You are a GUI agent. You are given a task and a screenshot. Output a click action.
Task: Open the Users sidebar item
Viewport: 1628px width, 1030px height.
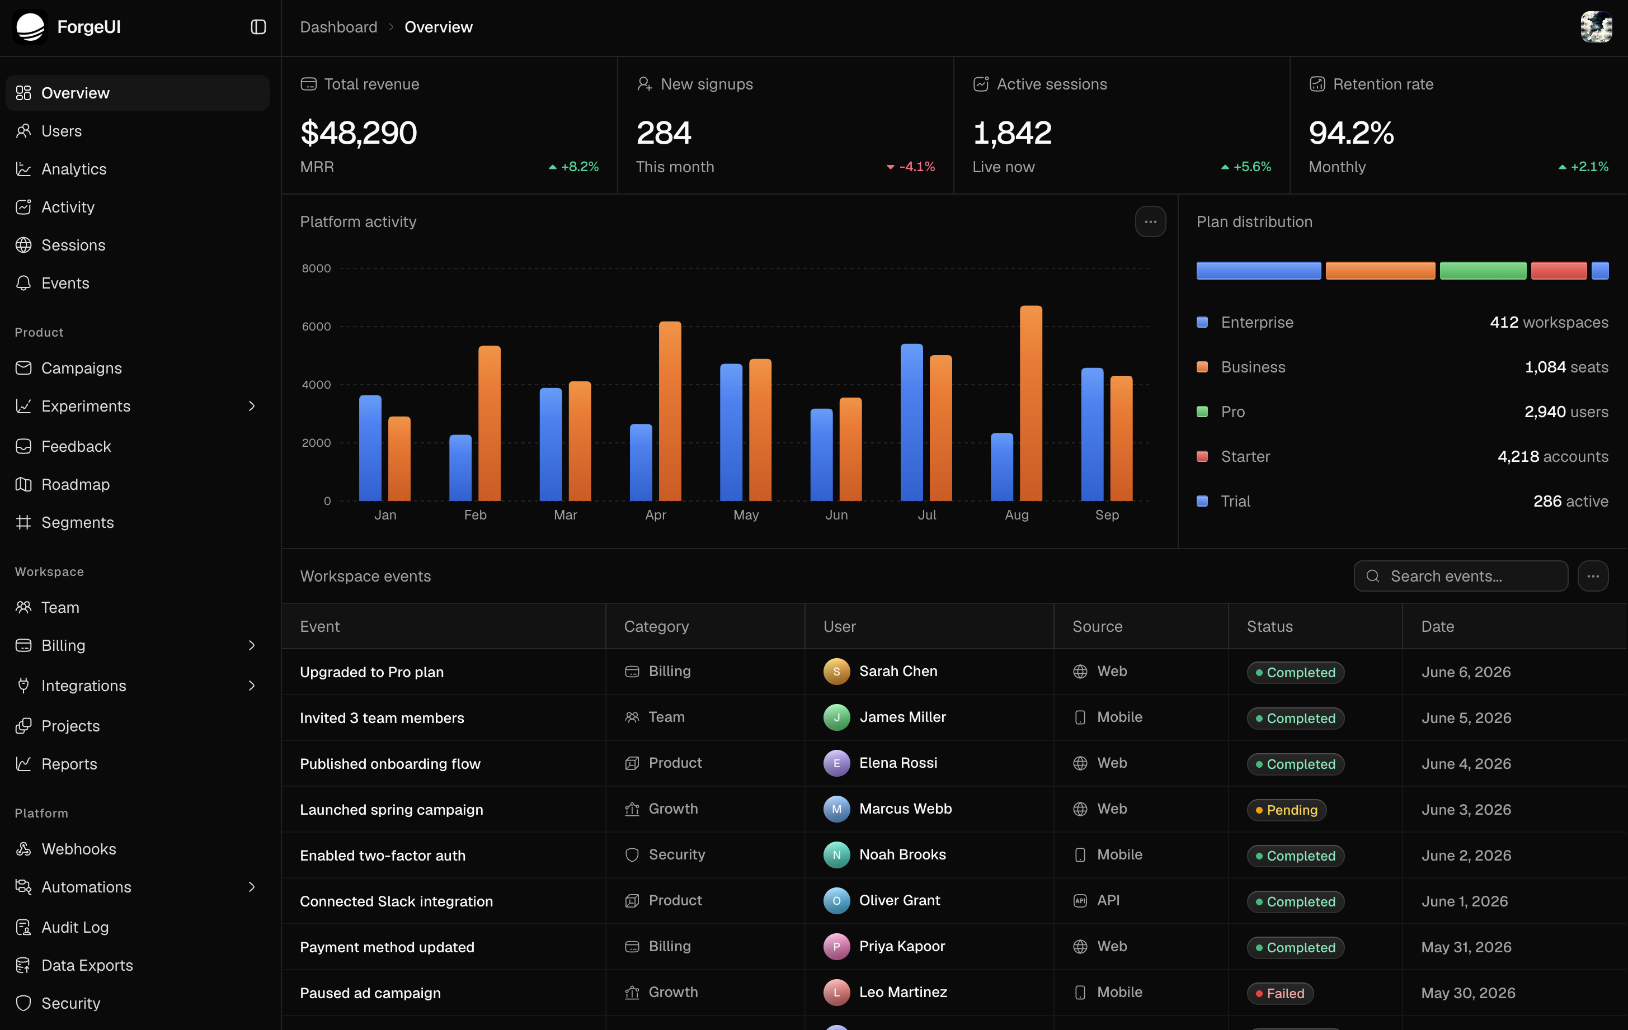(x=137, y=131)
